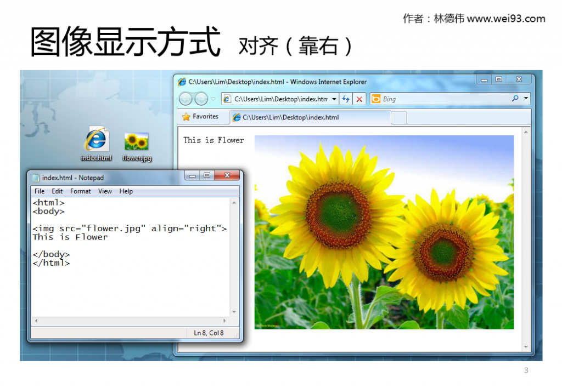The height and width of the screenshot is (388, 562).
Task: Click the Notepad horizontal scroll left arrow
Action: pos(36,321)
